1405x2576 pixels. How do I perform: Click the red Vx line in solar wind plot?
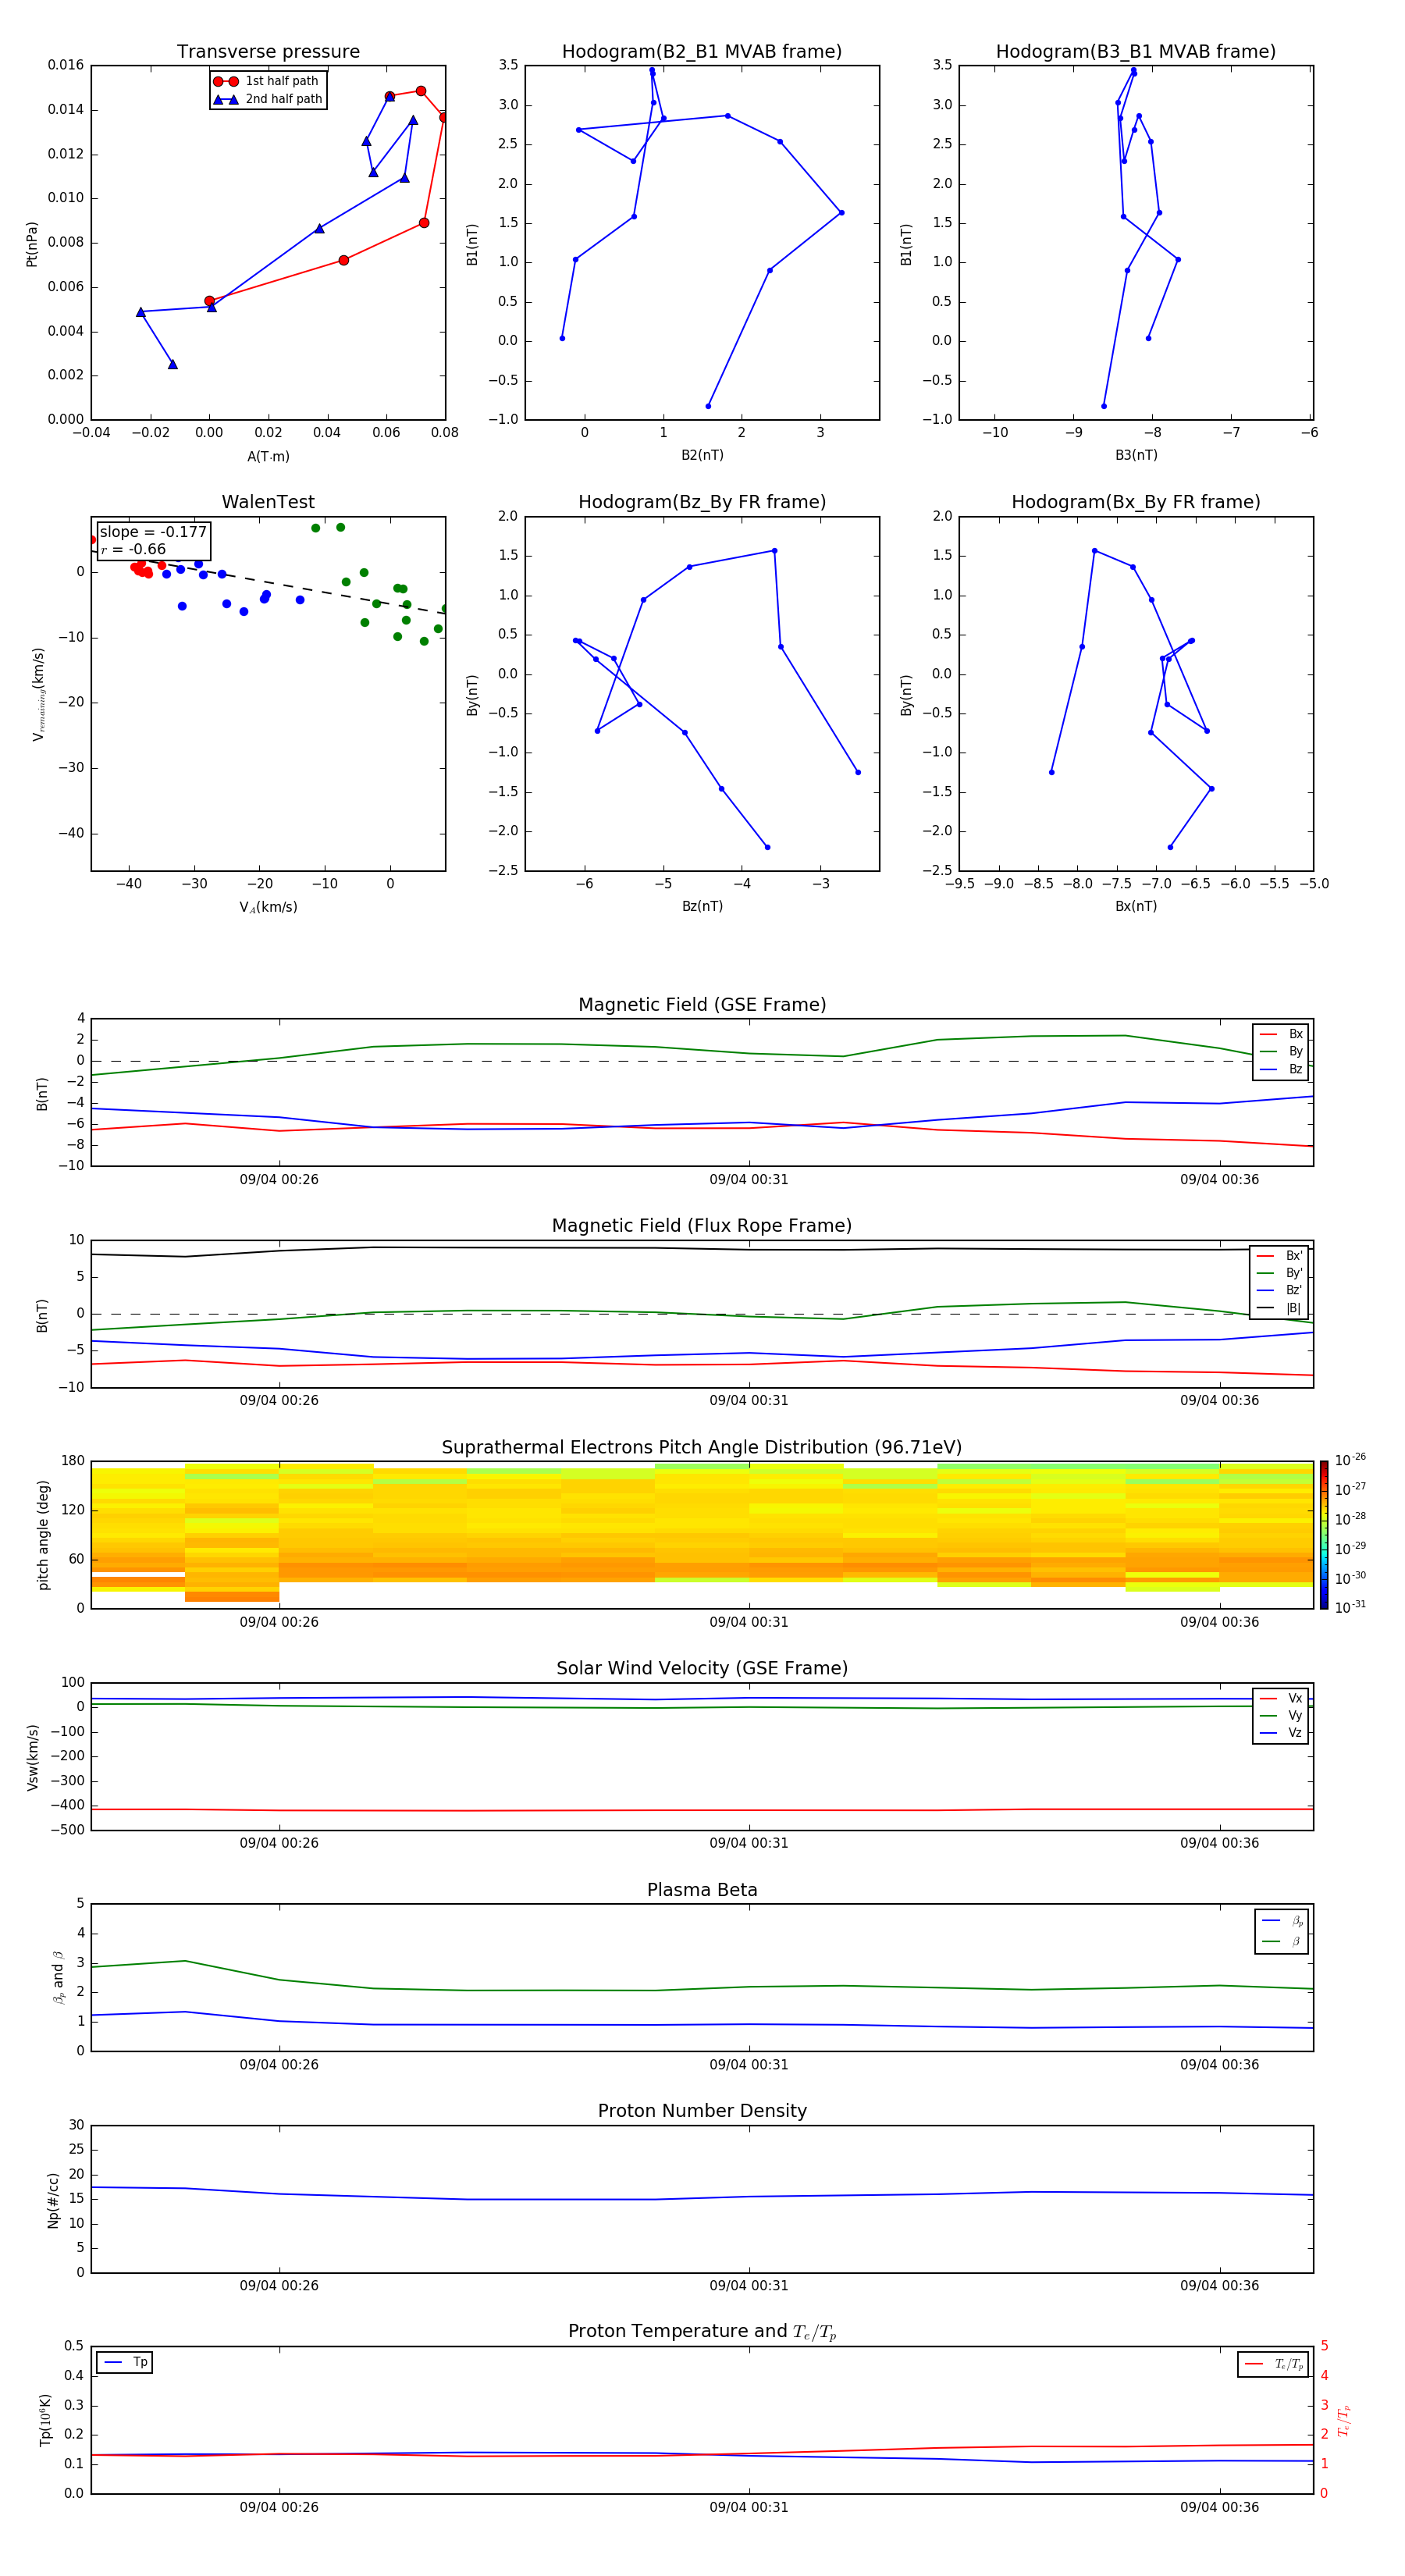click(702, 1810)
